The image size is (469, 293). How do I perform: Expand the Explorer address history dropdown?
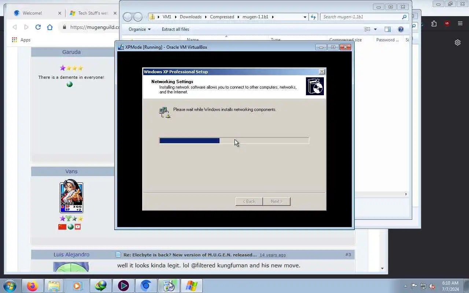tap(305, 17)
